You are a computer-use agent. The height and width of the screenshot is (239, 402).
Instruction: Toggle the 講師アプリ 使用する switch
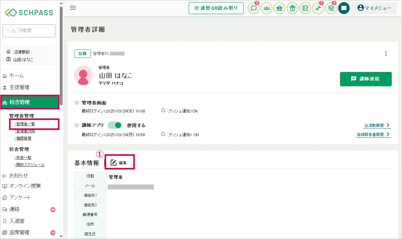click(115, 125)
